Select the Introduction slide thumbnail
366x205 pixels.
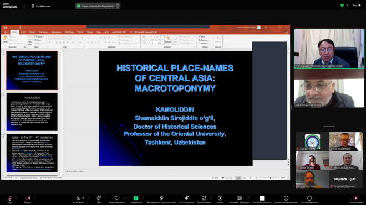[32, 112]
